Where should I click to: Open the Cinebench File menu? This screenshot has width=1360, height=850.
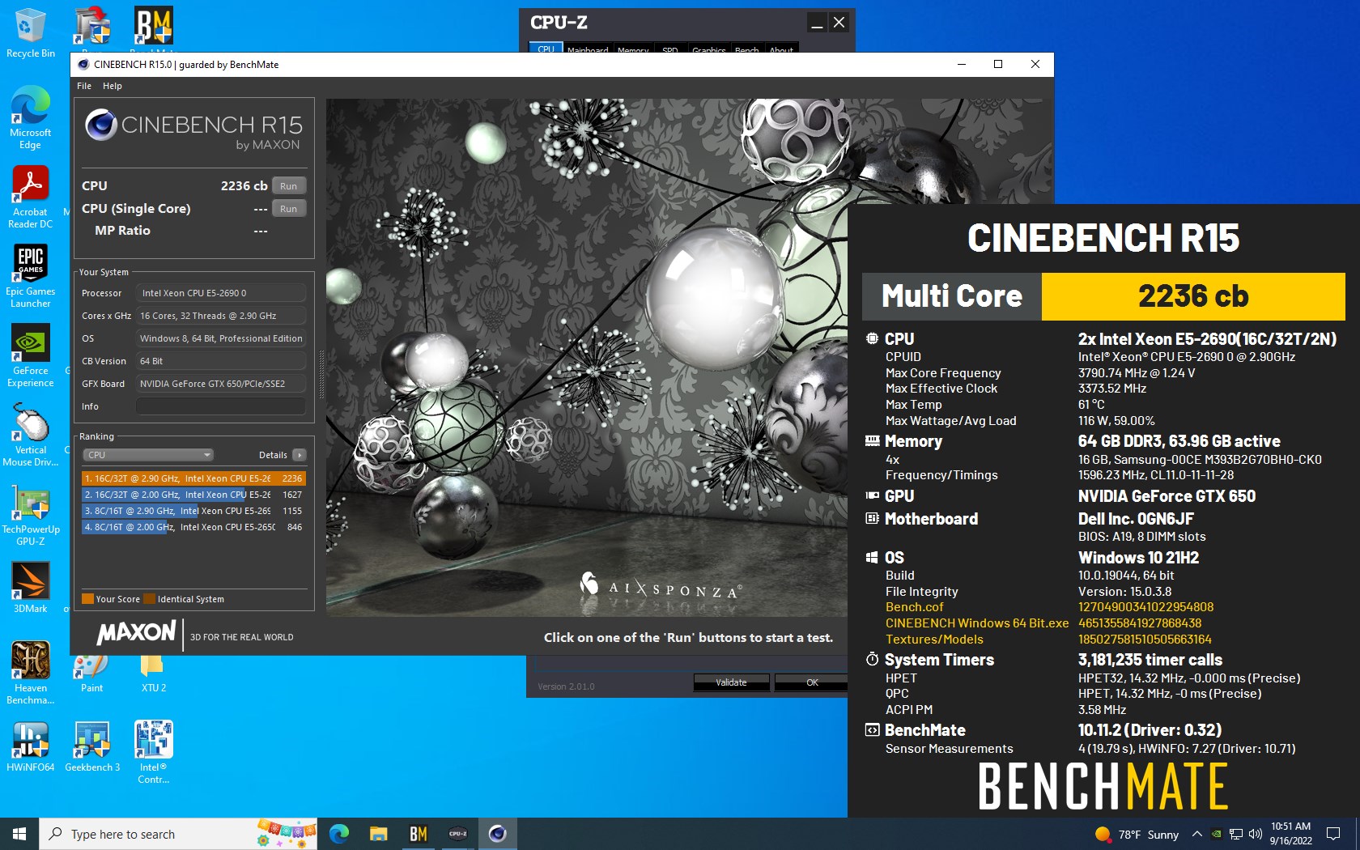84,86
